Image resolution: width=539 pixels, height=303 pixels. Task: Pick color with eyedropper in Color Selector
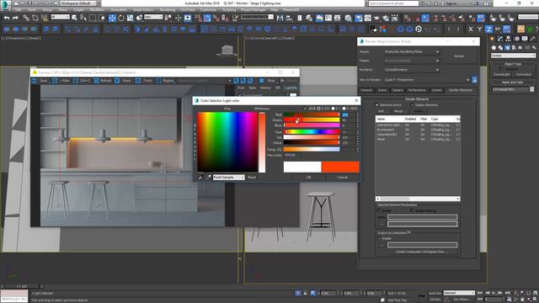[x=201, y=178]
